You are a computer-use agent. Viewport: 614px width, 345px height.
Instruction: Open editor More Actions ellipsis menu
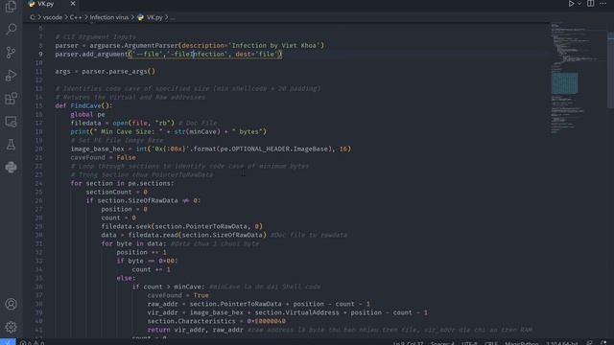(x=602, y=4)
